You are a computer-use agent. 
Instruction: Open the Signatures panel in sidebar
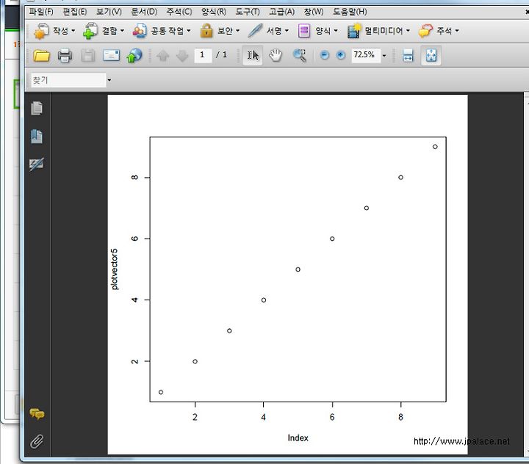pos(37,164)
